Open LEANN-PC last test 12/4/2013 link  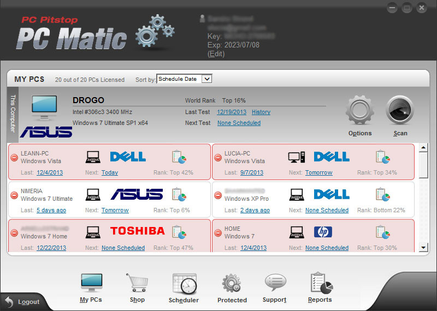point(50,172)
